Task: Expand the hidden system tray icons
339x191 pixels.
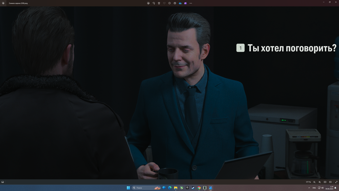Action: tap(309, 188)
